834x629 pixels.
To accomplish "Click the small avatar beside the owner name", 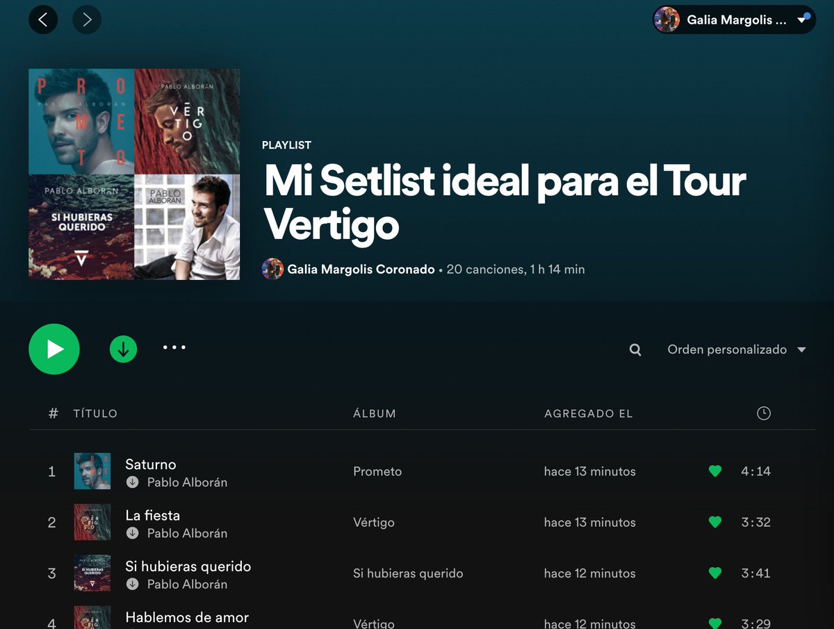I will [272, 269].
